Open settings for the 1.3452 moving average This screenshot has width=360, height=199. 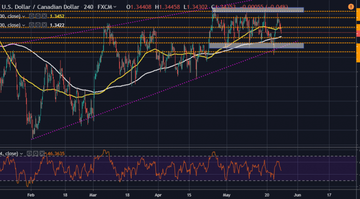(x=38, y=16)
